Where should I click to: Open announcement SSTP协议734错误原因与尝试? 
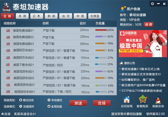[x=142, y=91]
